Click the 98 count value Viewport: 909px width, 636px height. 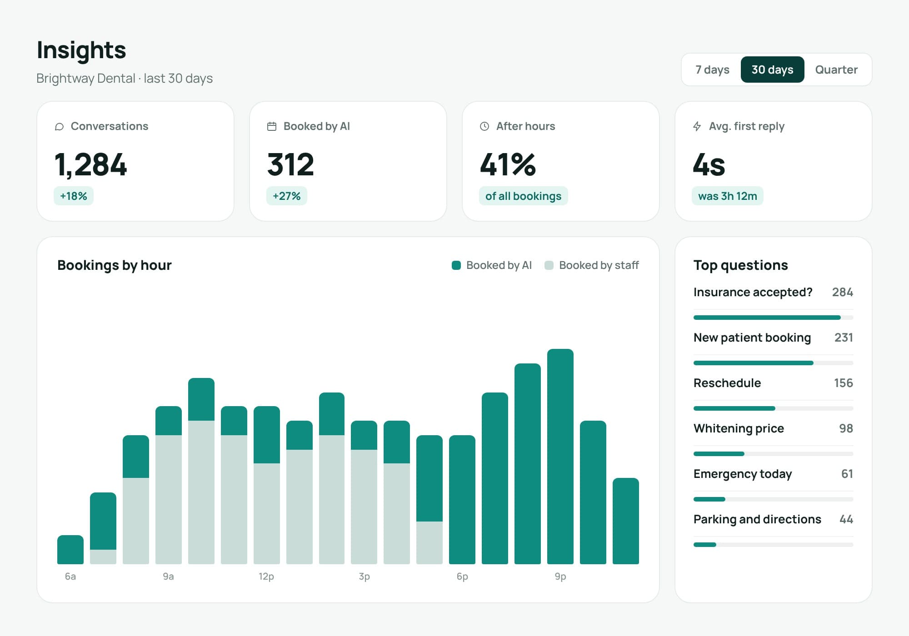pyautogui.click(x=846, y=428)
